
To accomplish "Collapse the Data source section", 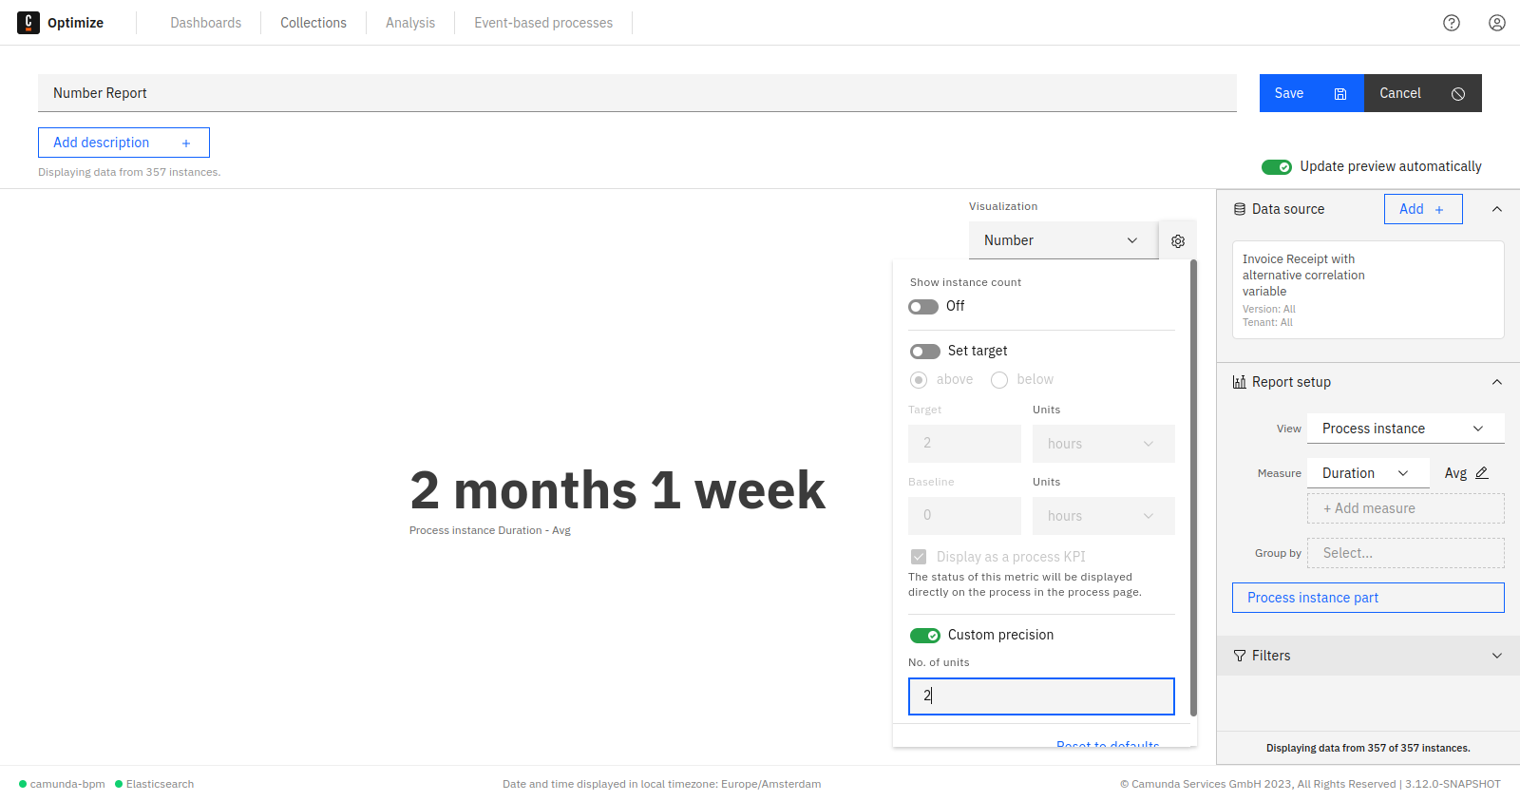I will 1497,208.
